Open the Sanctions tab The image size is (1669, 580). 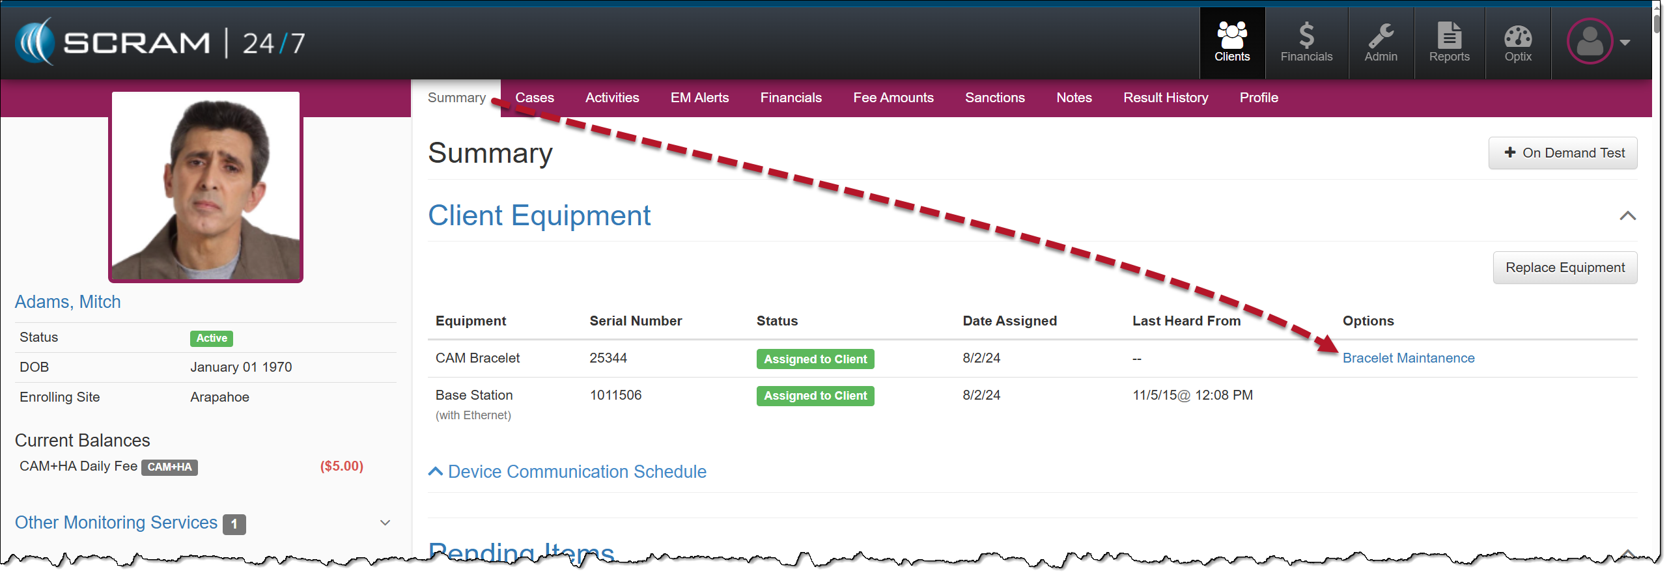coord(994,98)
